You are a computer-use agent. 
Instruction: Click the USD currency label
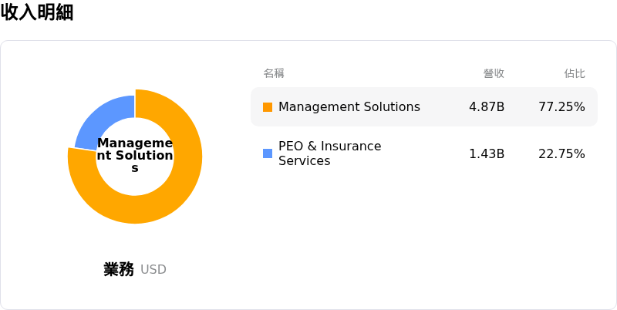tap(153, 270)
